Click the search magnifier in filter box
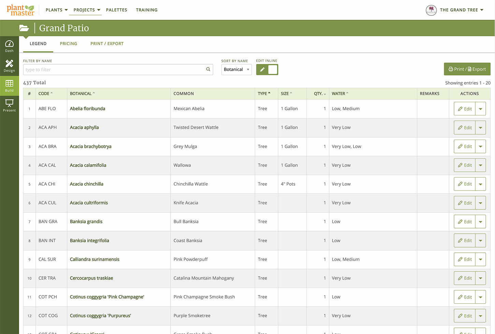This screenshot has height=334, width=495. 208,69
